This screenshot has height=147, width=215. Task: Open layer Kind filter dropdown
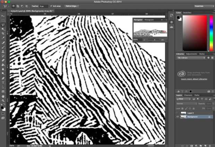(183, 99)
